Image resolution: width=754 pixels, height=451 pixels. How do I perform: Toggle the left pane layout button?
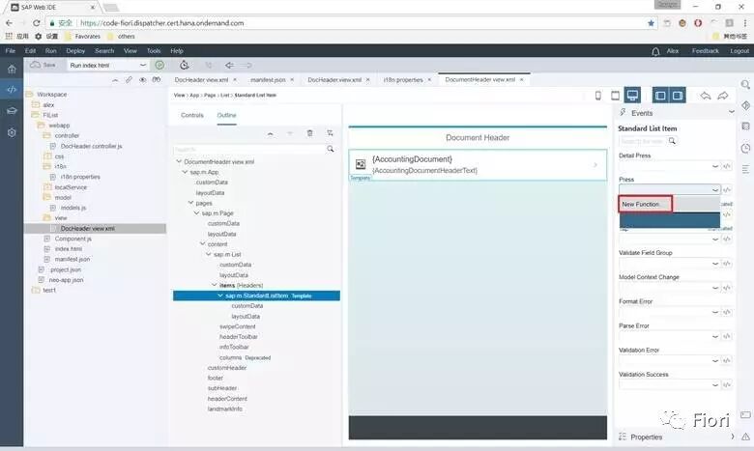(660, 95)
